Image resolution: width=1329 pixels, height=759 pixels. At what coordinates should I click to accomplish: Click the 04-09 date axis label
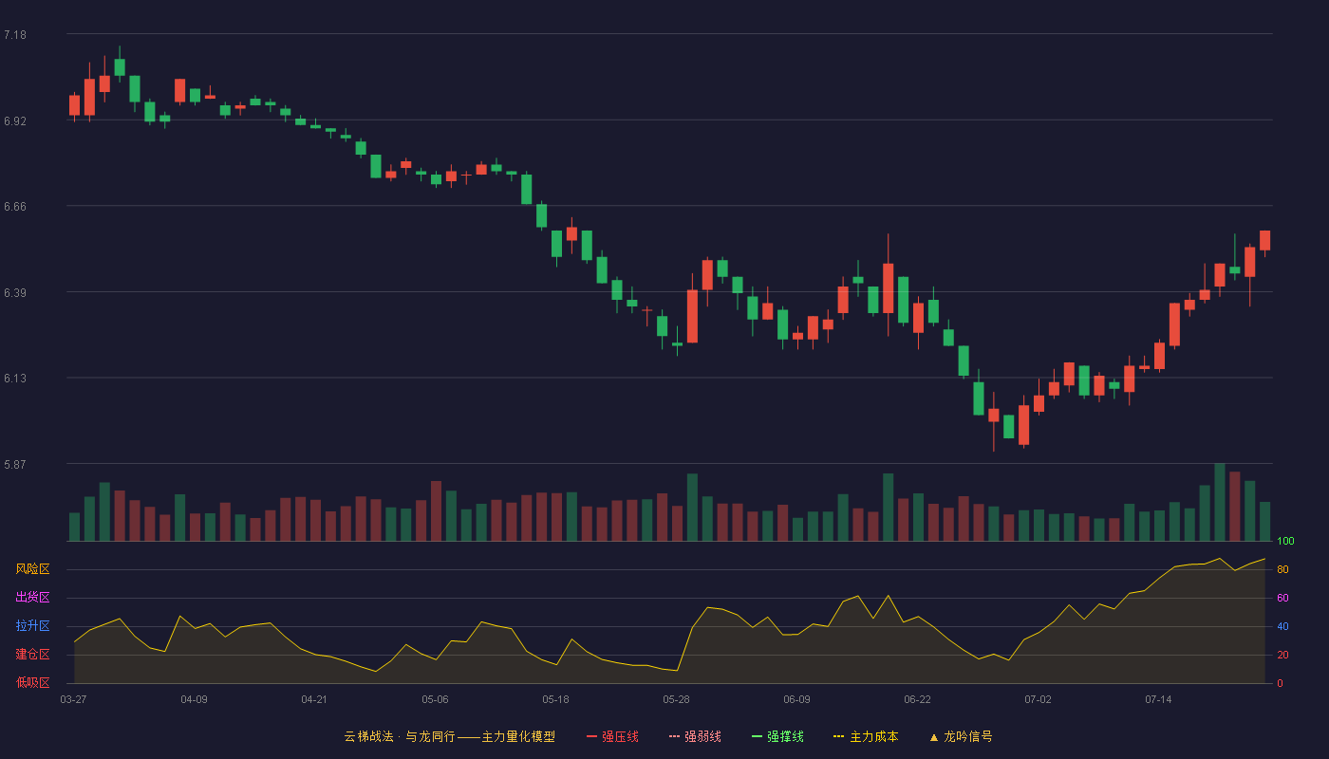click(x=194, y=699)
